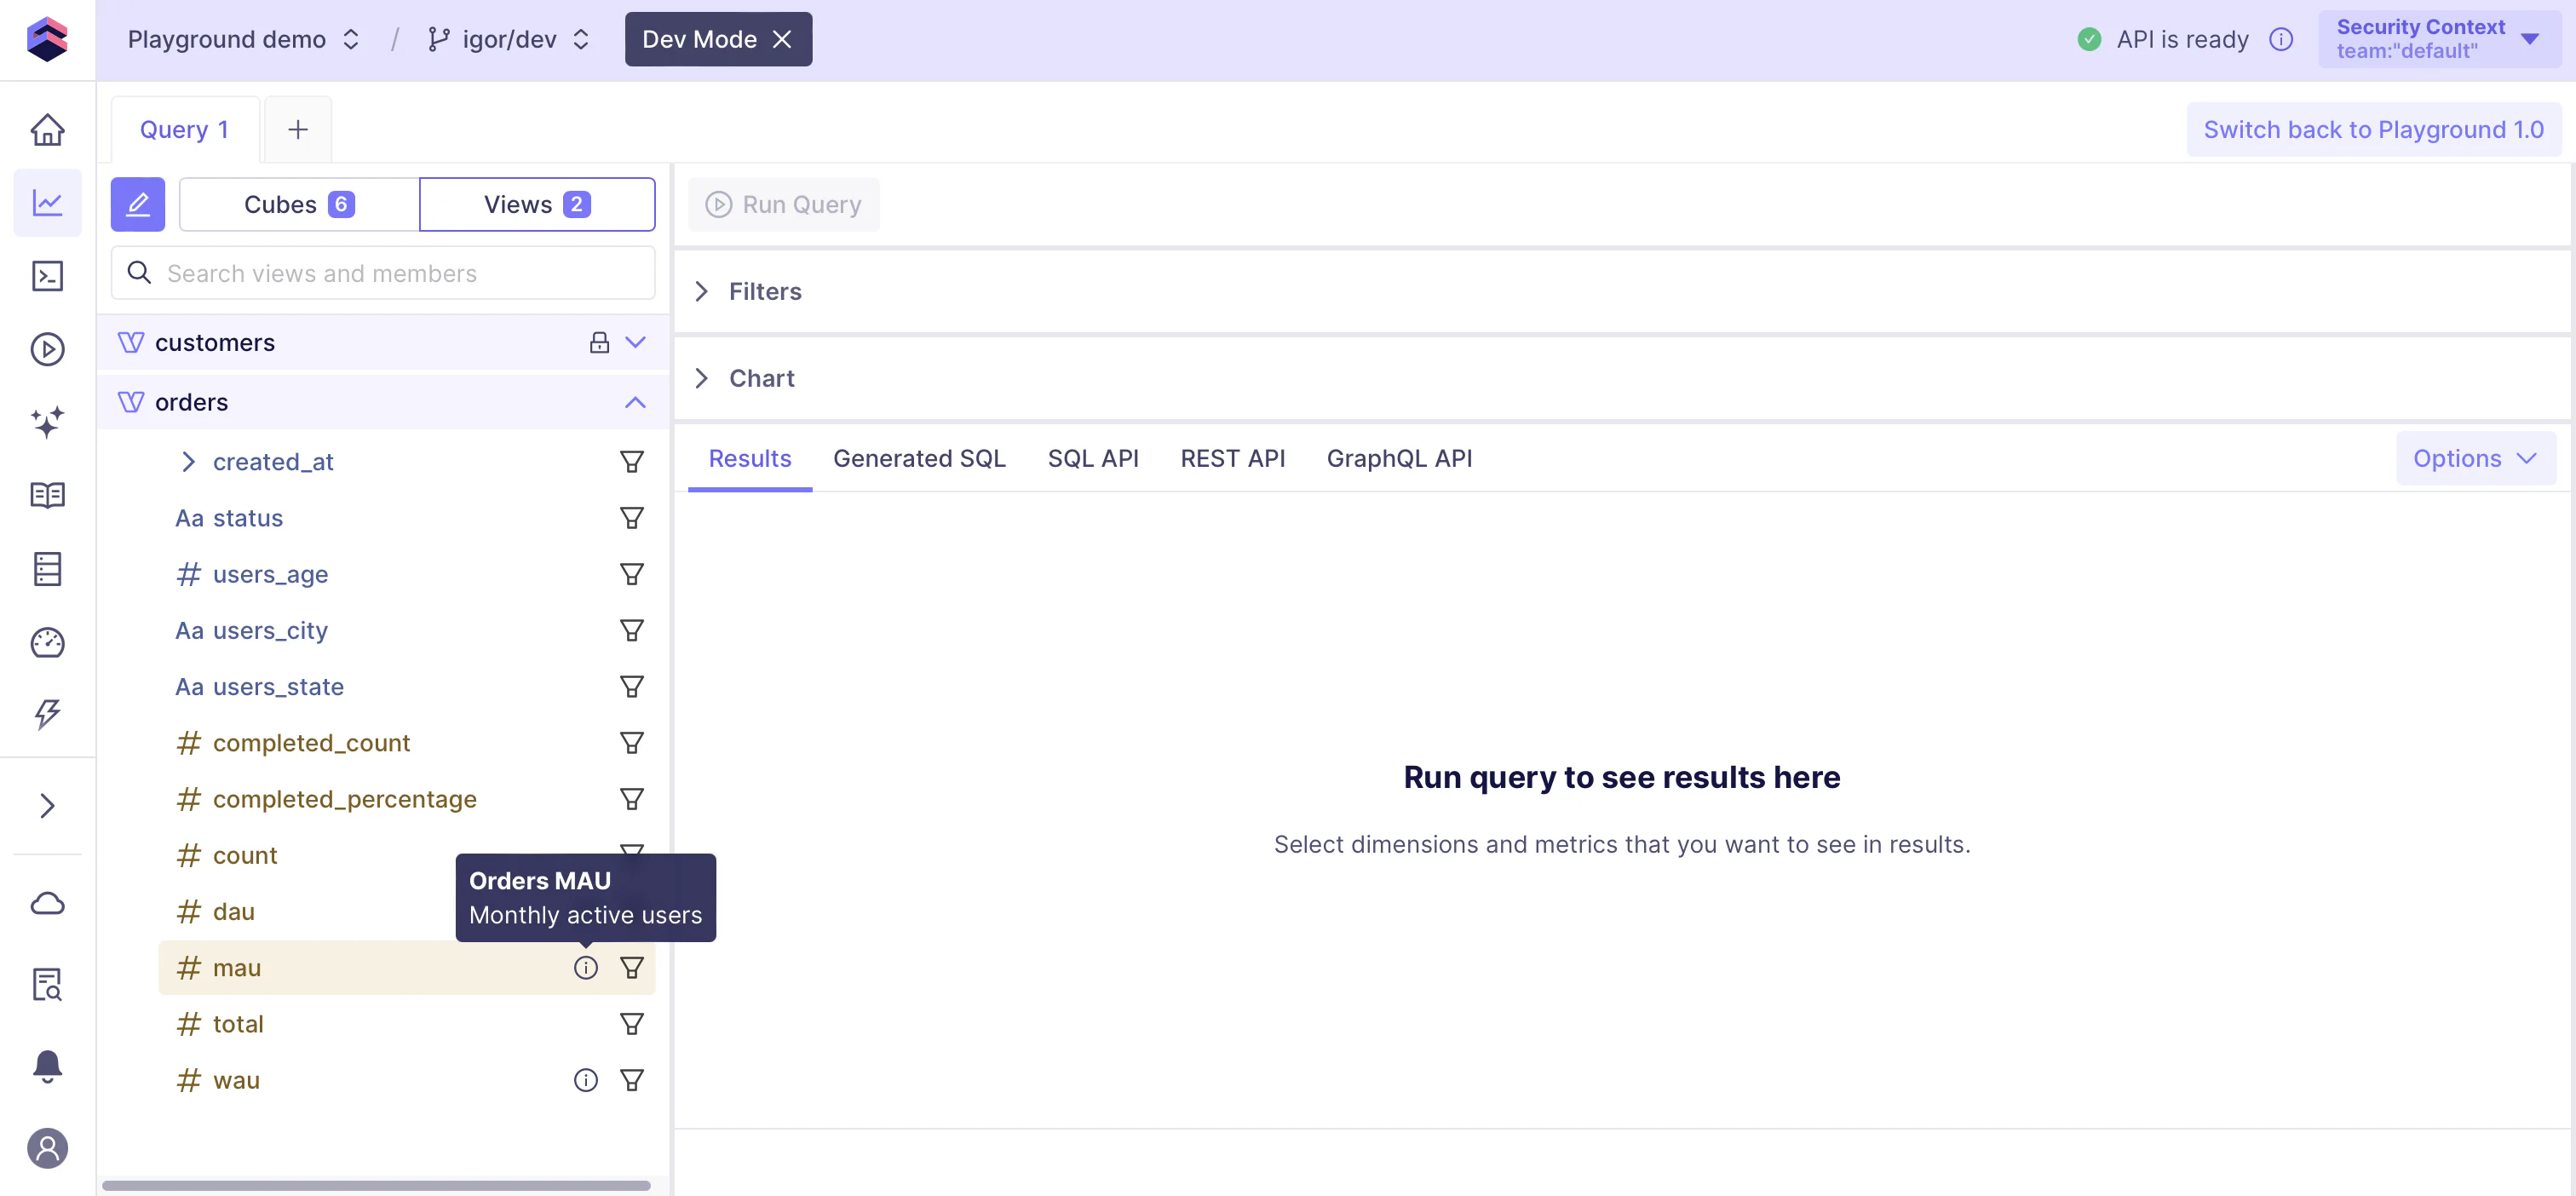
Task: Click info icon next to wau measure
Action: coord(585,1080)
